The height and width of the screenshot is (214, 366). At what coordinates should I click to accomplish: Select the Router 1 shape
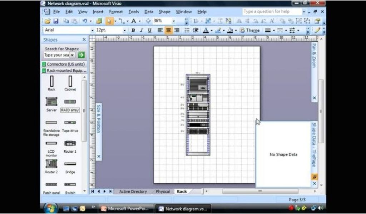pyautogui.click(x=70, y=147)
